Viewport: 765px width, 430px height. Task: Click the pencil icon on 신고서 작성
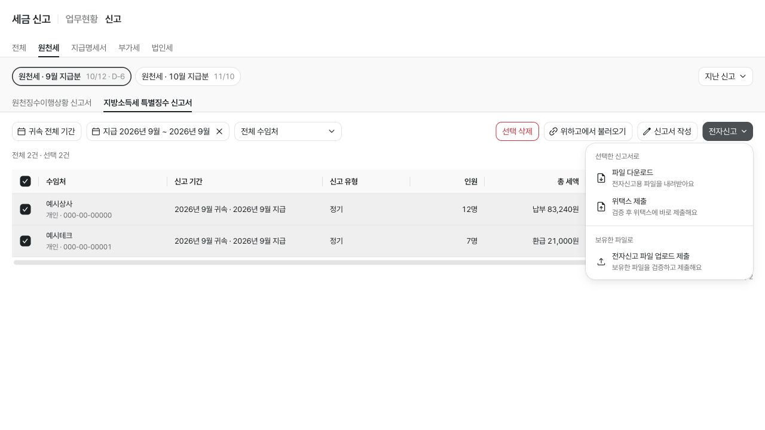click(x=647, y=131)
